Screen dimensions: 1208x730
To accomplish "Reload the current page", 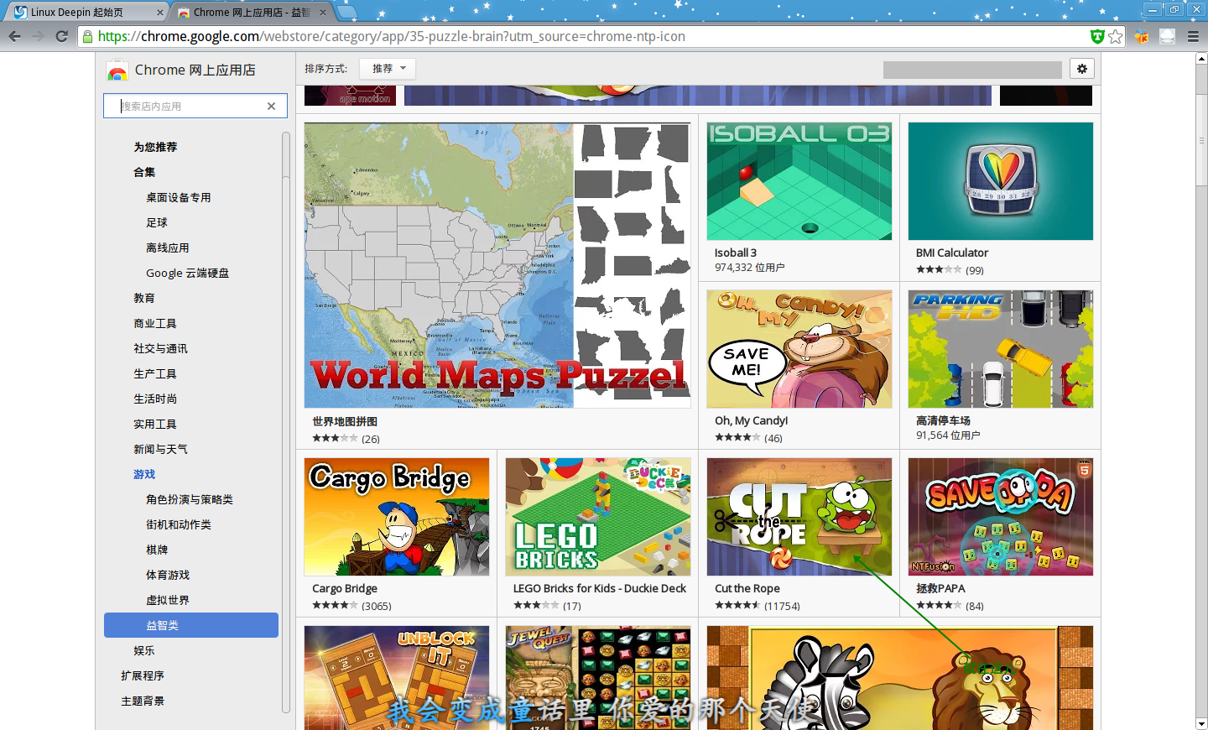I will pos(61,36).
